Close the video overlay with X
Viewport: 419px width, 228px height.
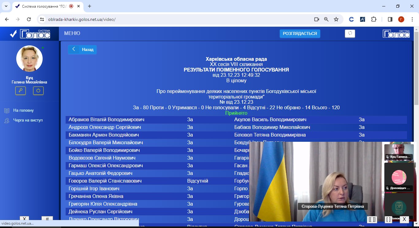pyautogui.click(x=404, y=219)
